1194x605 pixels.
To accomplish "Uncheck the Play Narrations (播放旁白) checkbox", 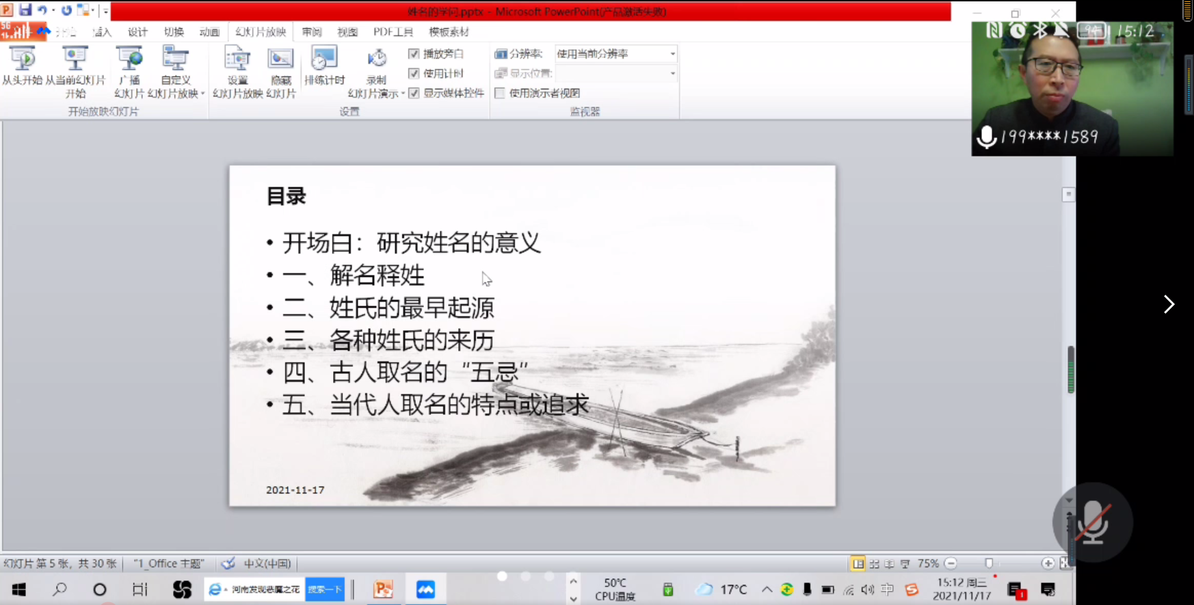I will click(x=414, y=53).
